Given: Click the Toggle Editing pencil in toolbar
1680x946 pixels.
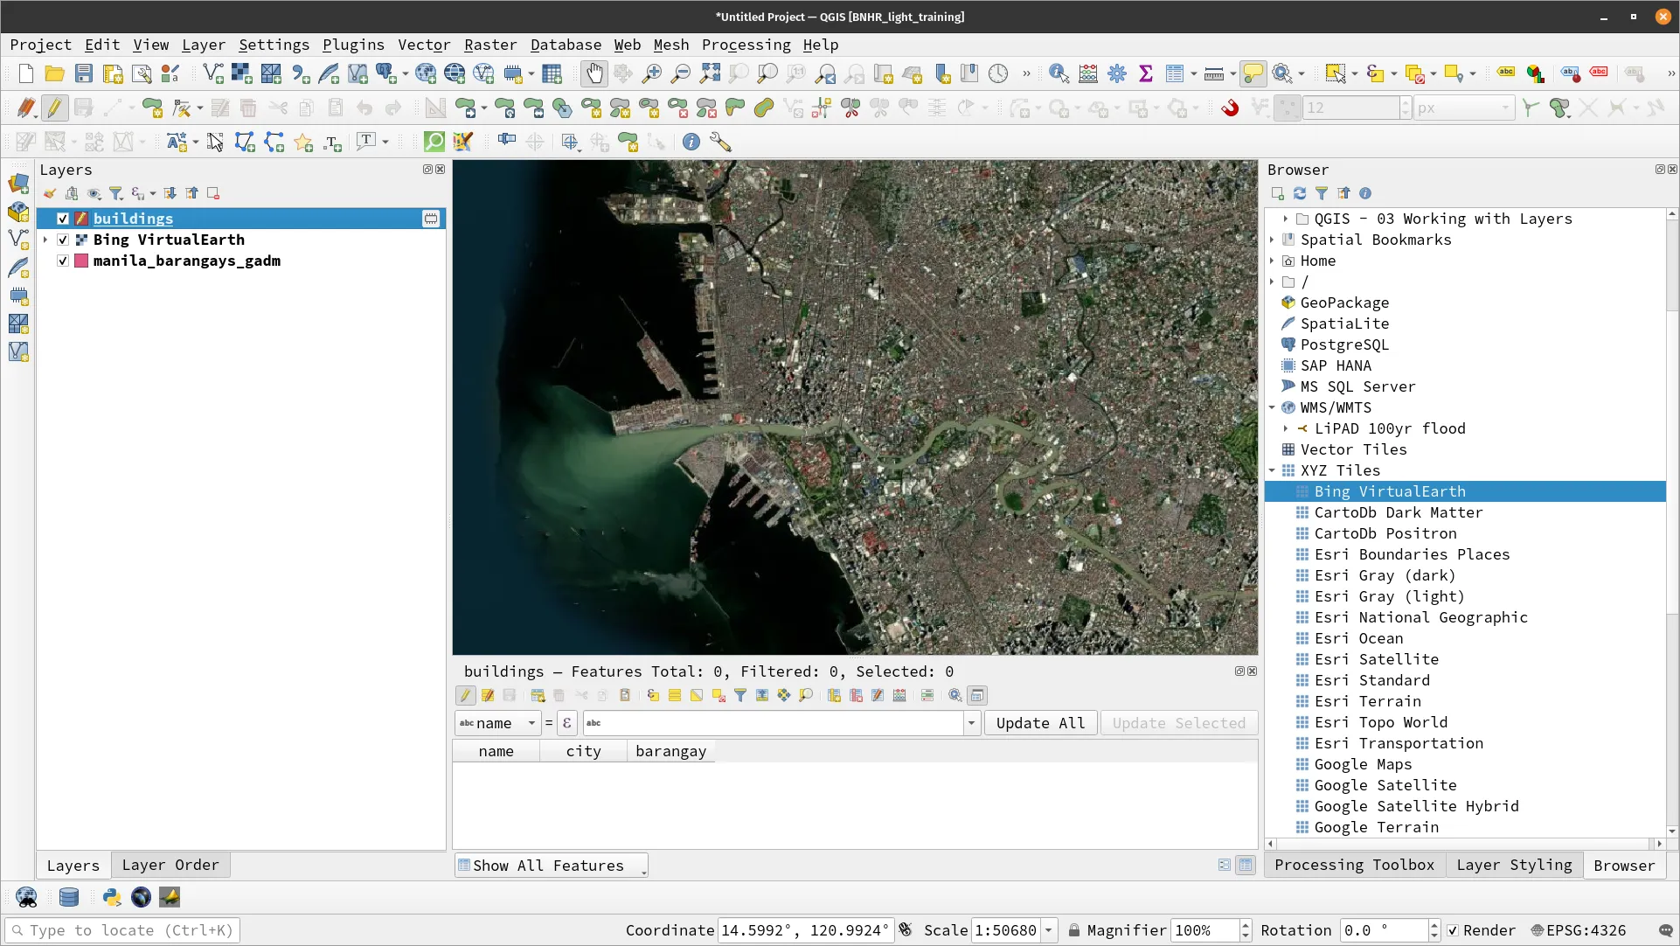Looking at the screenshot, I should point(54,108).
